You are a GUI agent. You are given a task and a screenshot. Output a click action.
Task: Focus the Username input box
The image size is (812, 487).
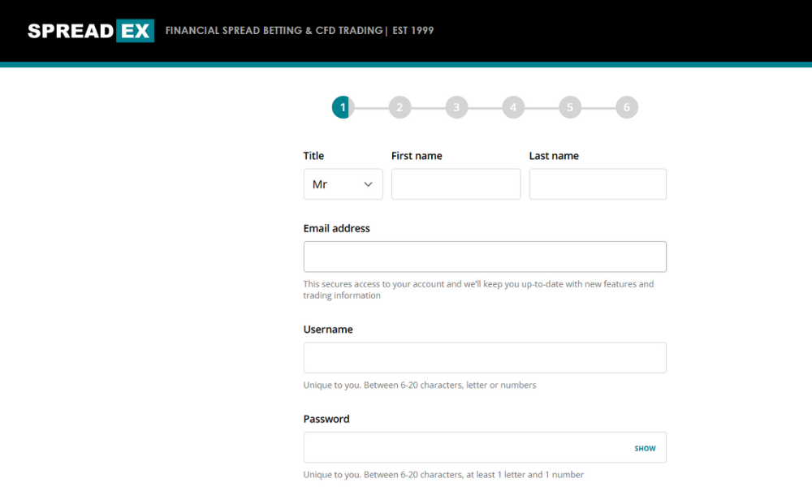coord(485,358)
